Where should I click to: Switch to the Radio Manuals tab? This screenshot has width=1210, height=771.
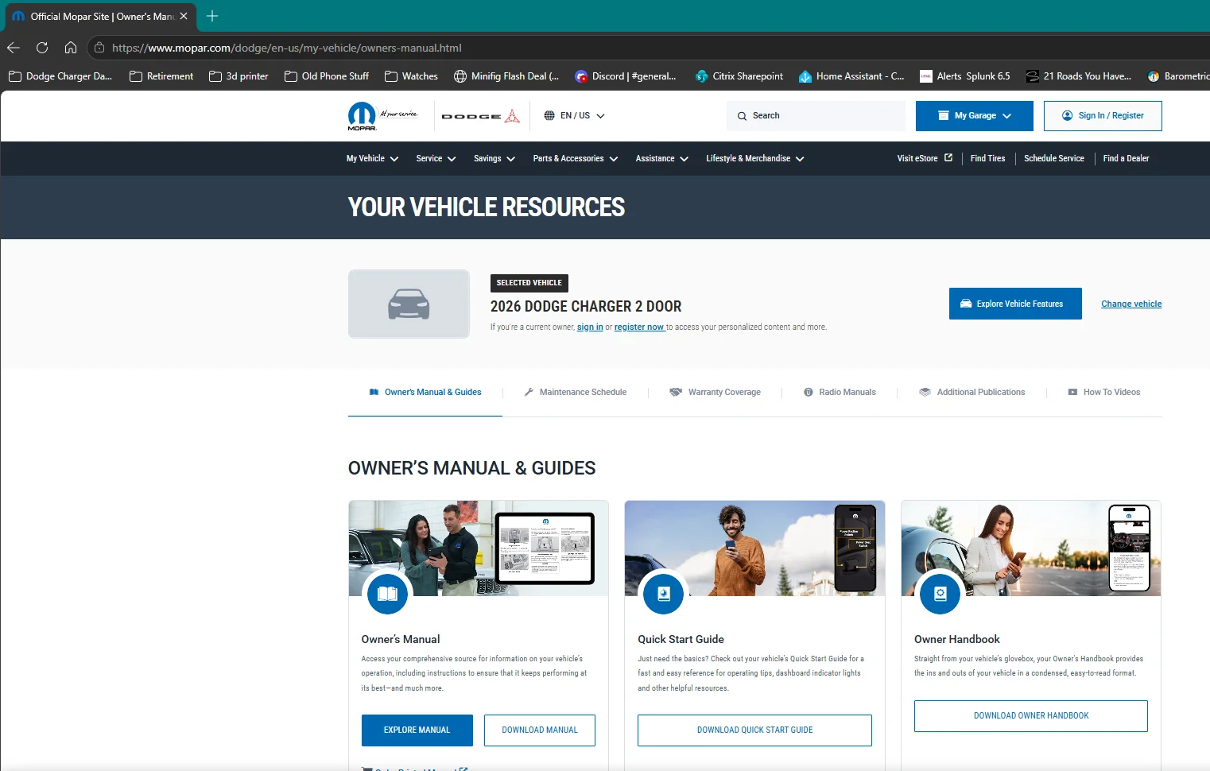840,392
